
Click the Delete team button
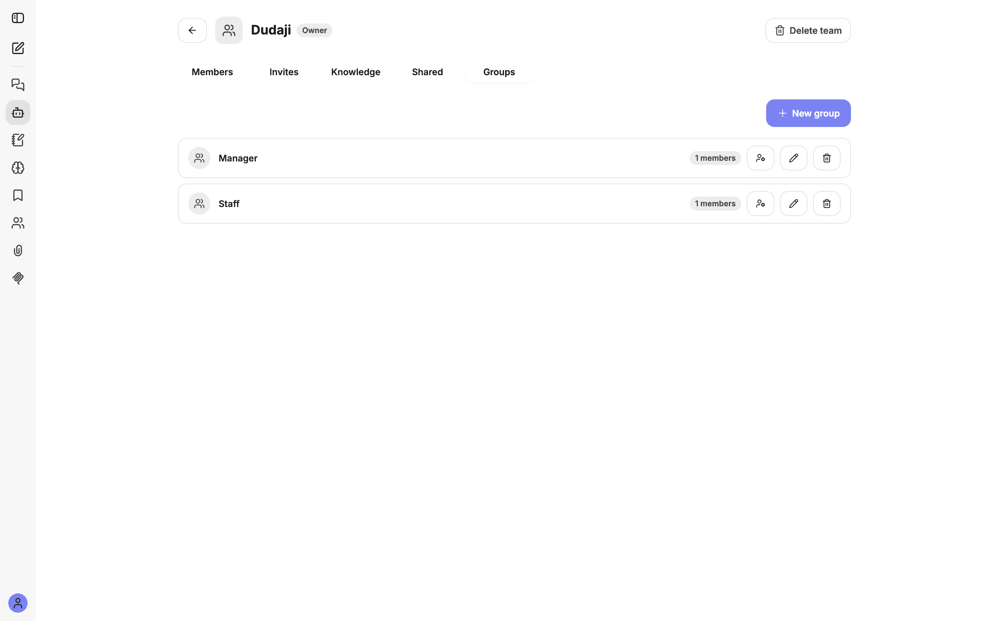(x=808, y=30)
